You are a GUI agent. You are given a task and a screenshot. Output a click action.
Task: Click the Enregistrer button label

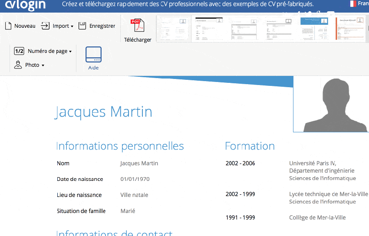(102, 26)
